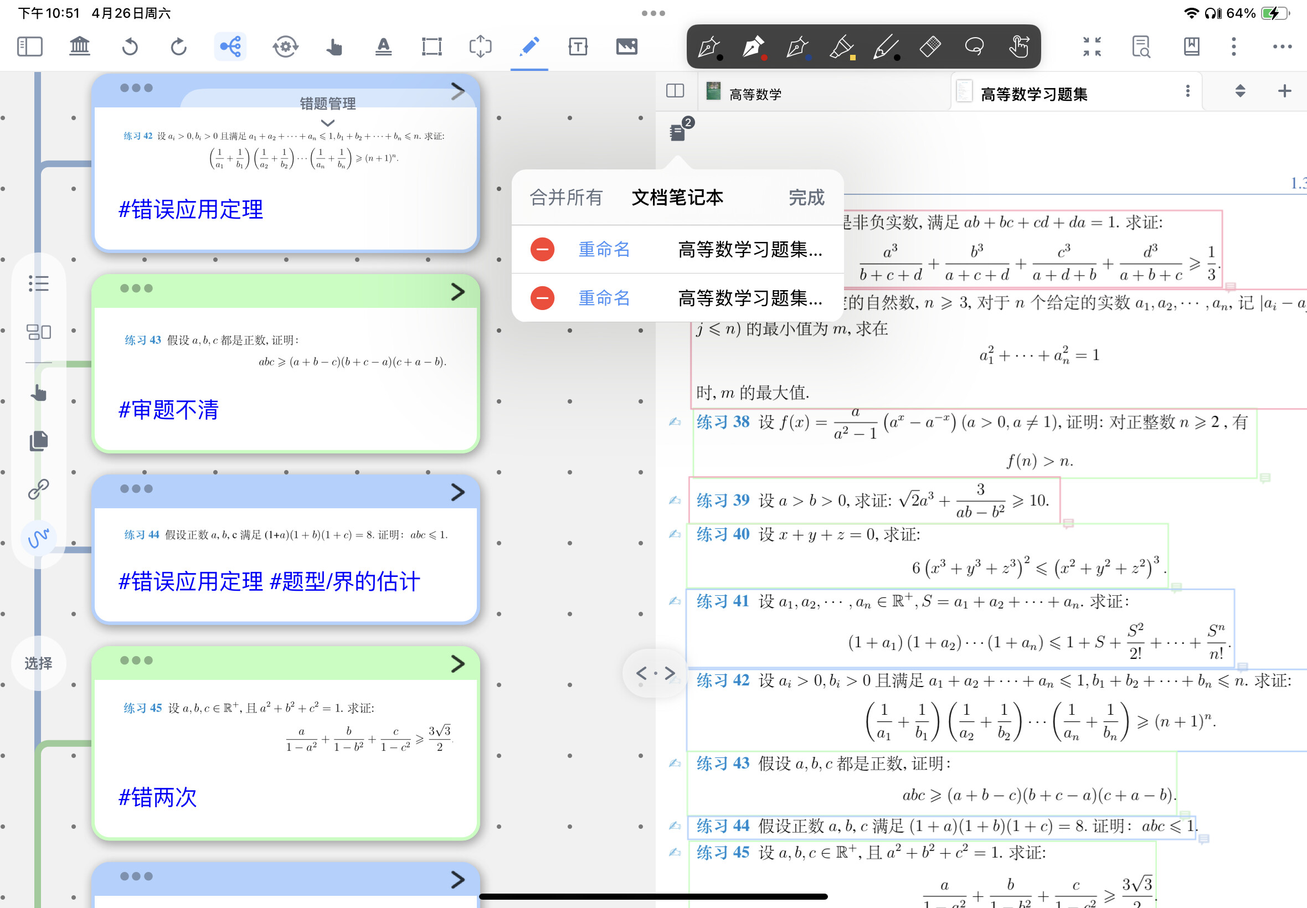Expand the 练习 45 card arrow
1307x908 pixels.
click(x=457, y=664)
